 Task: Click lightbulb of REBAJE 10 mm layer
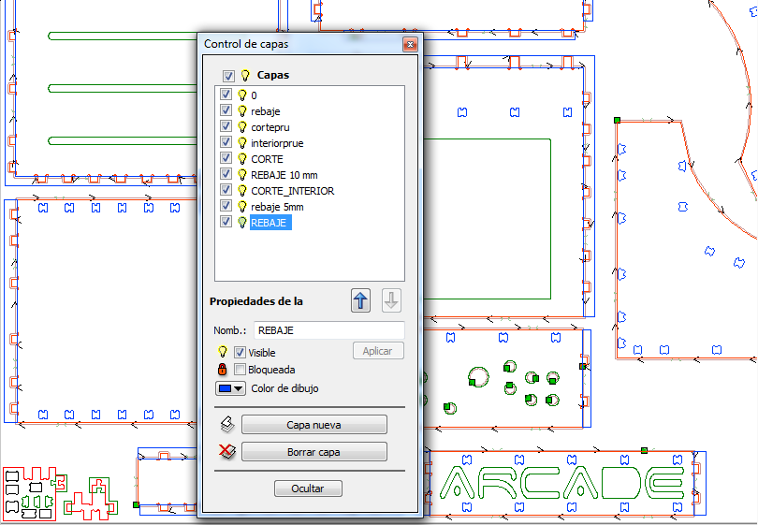(242, 174)
